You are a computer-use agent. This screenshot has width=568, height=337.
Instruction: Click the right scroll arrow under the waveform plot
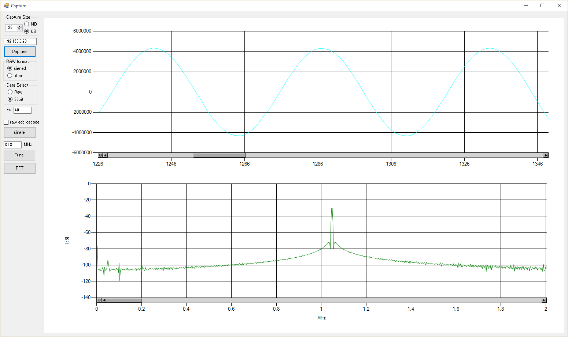pyautogui.click(x=547, y=155)
